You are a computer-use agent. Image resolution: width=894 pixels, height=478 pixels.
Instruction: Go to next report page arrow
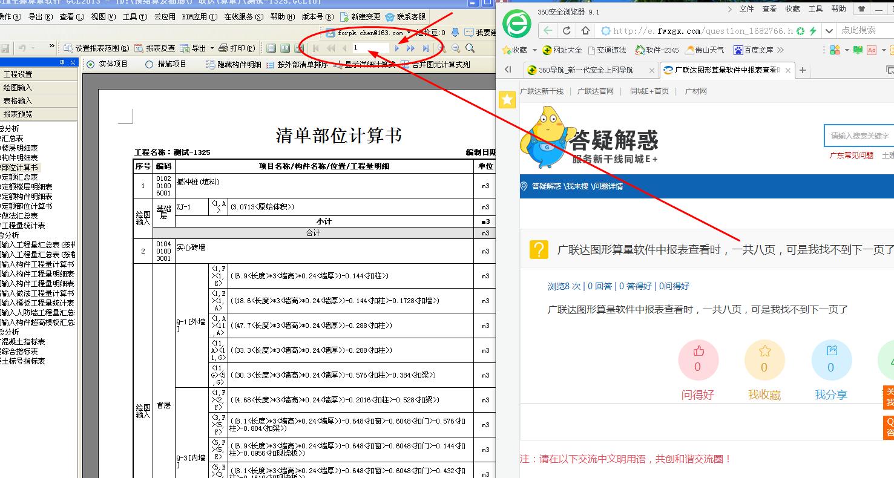tap(397, 48)
